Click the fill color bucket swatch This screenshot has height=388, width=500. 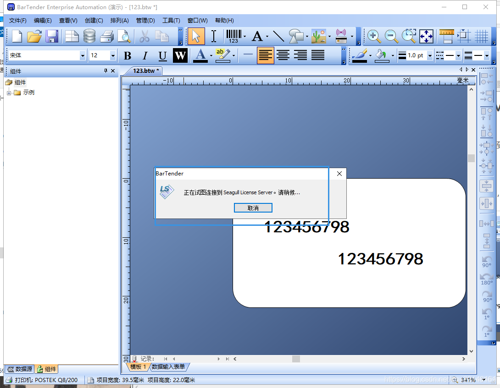pyautogui.click(x=382, y=56)
